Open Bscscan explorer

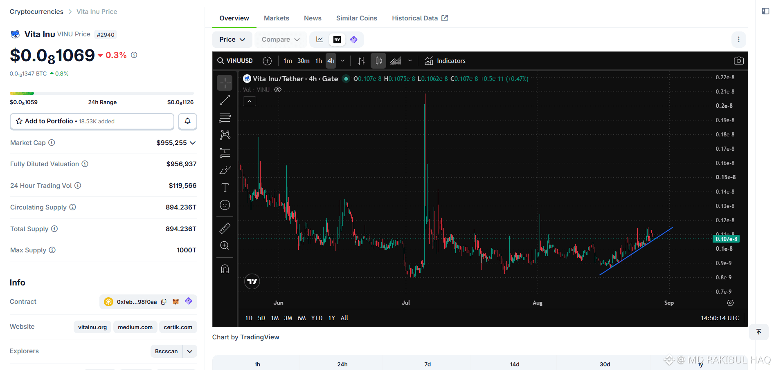pos(166,351)
